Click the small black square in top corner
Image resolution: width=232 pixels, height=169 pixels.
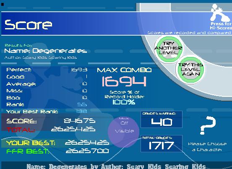[3, 5]
